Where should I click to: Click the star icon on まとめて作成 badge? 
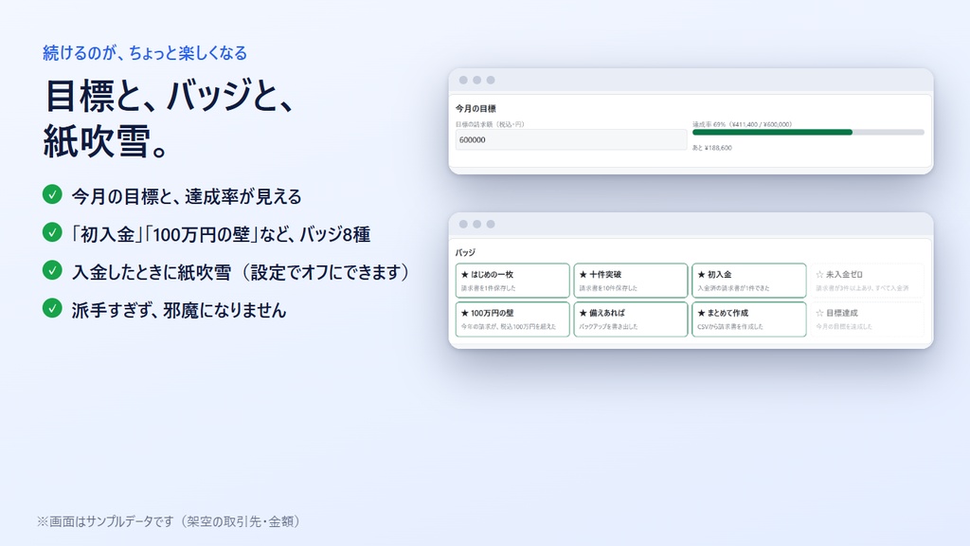[701, 313]
